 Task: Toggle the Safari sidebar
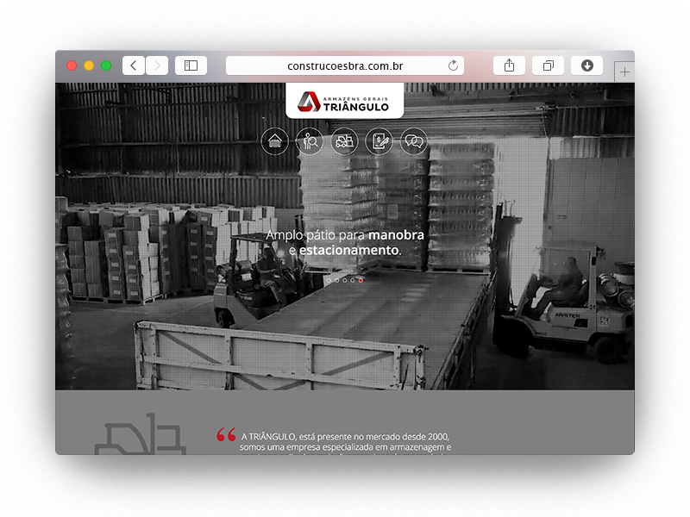coord(191,65)
